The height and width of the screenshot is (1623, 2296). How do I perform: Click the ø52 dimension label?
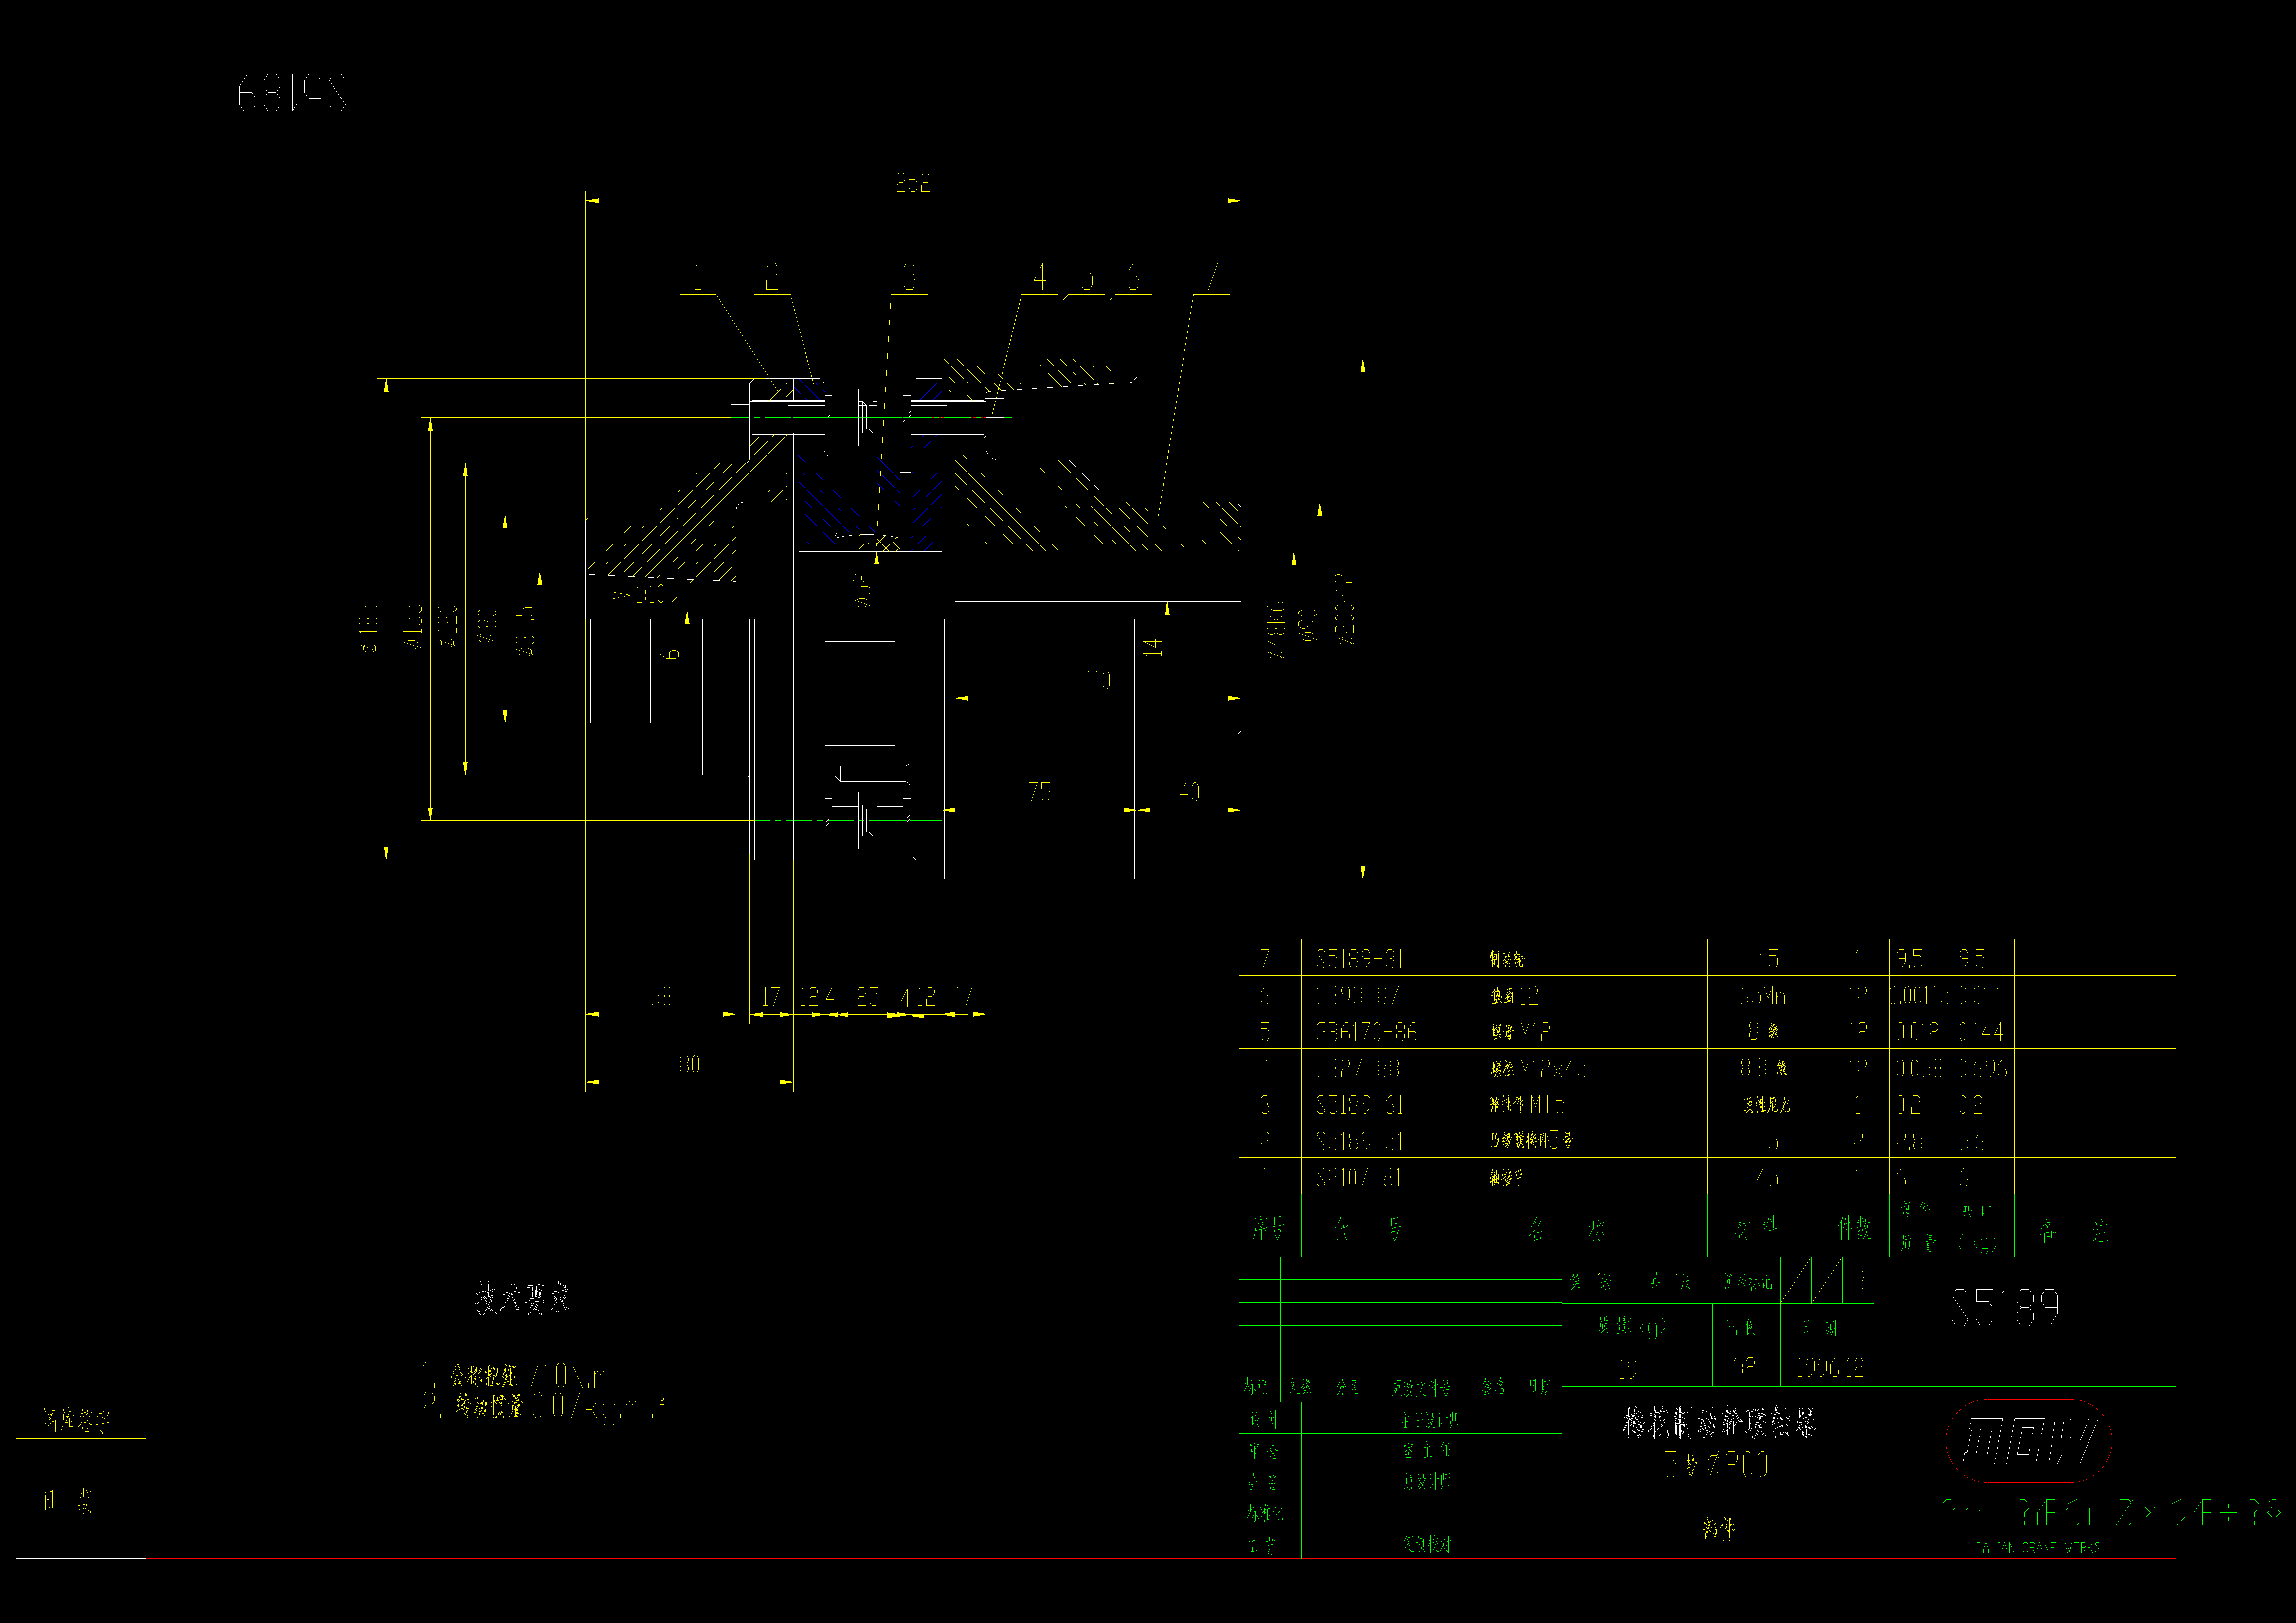click(862, 590)
